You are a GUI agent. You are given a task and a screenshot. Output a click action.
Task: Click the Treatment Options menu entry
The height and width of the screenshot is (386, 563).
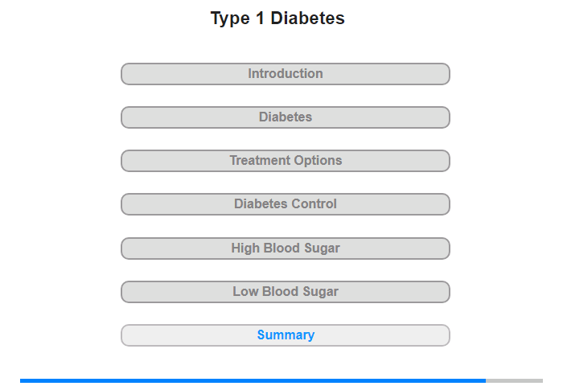[x=285, y=161]
